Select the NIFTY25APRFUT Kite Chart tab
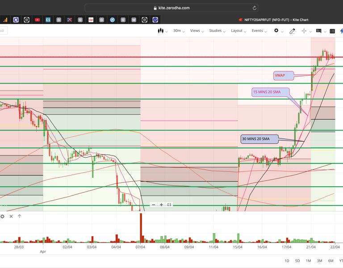 click(273, 20)
